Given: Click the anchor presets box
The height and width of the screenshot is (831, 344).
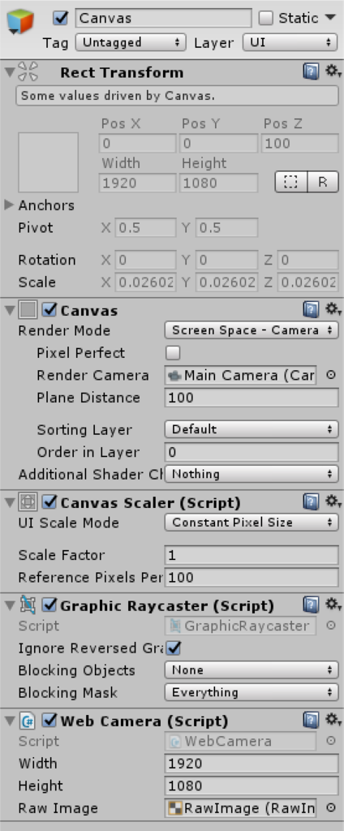Looking at the screenshot, I should pos(48,162).
